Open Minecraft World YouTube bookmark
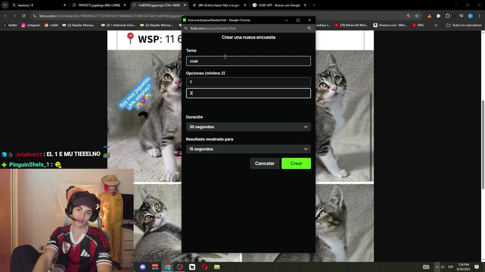This screenshot has height=272, width=485. click(x=351, y=25)
